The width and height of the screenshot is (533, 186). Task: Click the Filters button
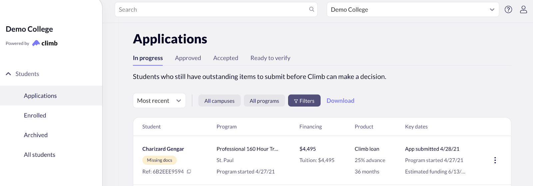coord(304,100)
